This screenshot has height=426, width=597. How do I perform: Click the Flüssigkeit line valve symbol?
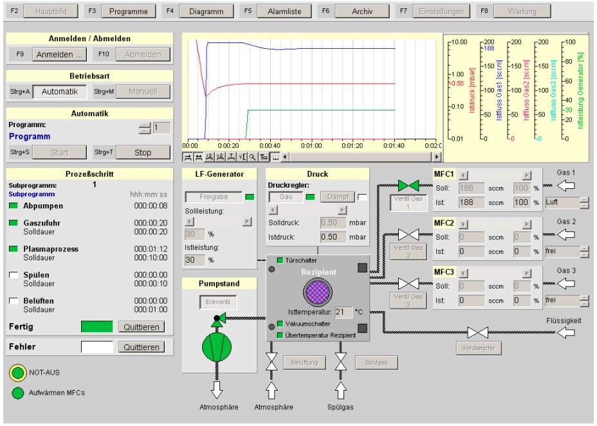(478, 332)
